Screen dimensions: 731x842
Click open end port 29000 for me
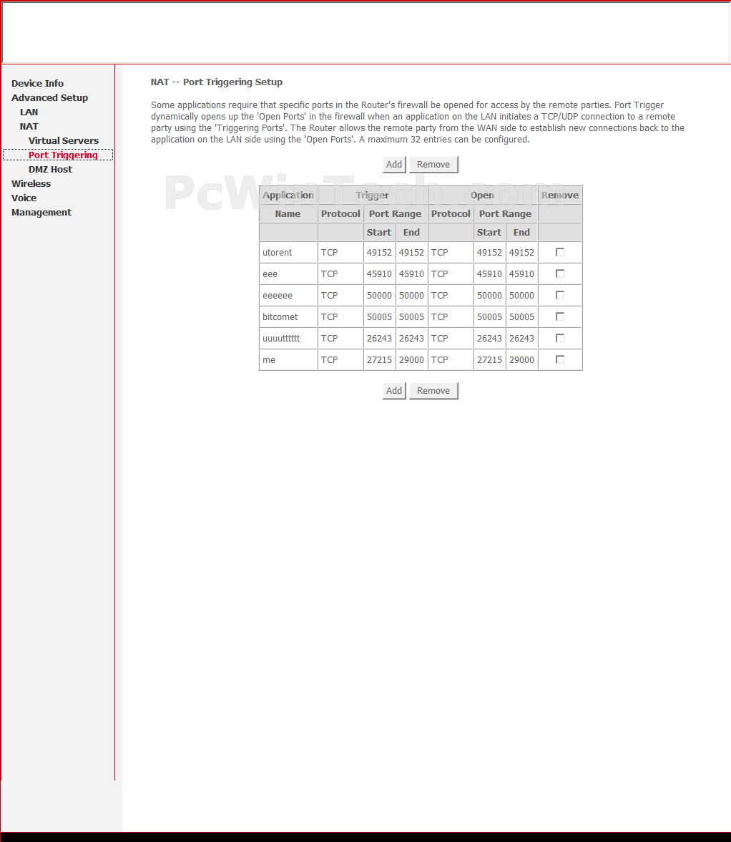click(x=521, y=359)
